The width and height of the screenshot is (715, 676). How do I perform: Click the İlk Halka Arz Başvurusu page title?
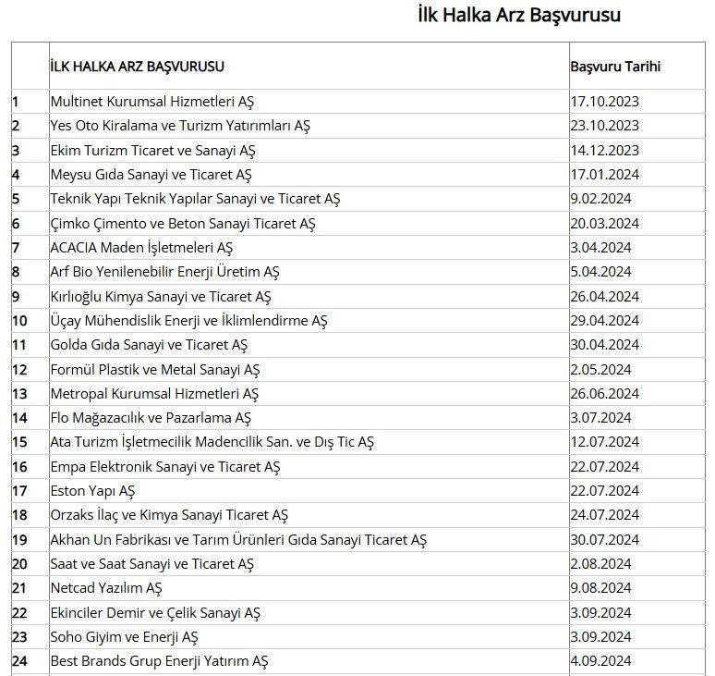point(518,16)
